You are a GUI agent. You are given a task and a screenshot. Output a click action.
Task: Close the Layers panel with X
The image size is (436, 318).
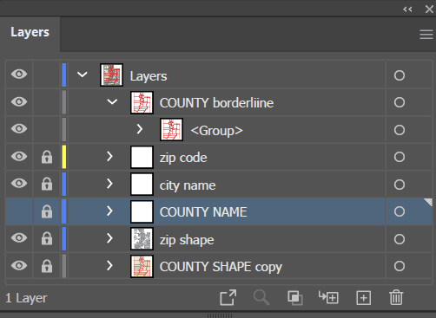tap(429, 10)
